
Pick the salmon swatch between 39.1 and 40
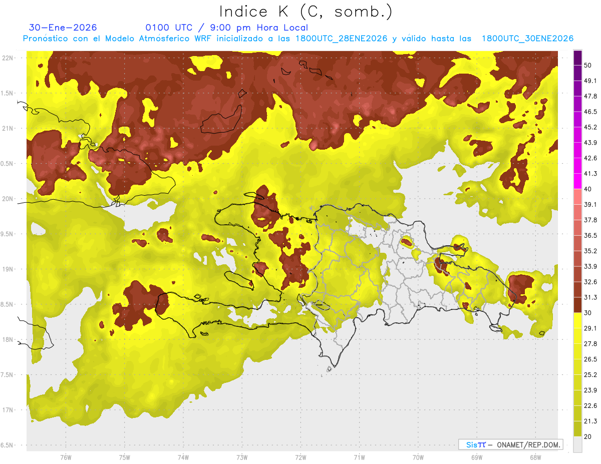coord(577,197)
